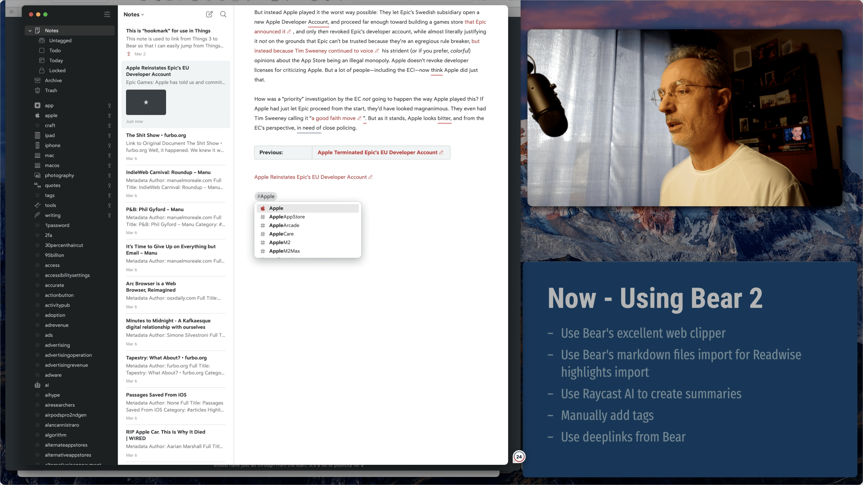Open the Notes list title dropdown
Screen dimensions: 863x485
tap(134, 14)
